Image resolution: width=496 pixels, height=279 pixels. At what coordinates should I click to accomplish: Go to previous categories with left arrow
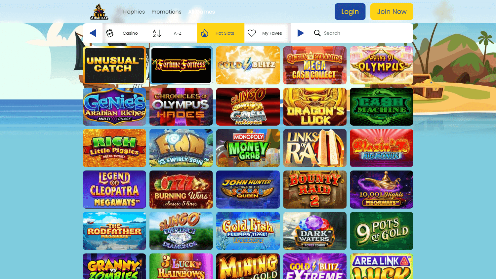coord(93,33)
